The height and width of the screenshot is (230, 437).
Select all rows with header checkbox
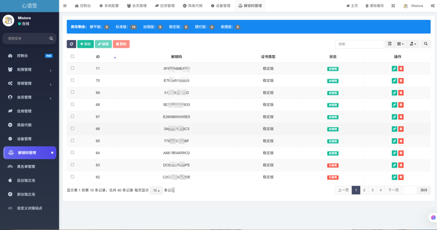(x=73, y=56)
